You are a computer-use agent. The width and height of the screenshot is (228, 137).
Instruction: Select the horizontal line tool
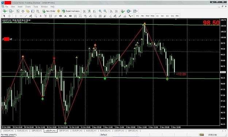(x=21, y=16)
